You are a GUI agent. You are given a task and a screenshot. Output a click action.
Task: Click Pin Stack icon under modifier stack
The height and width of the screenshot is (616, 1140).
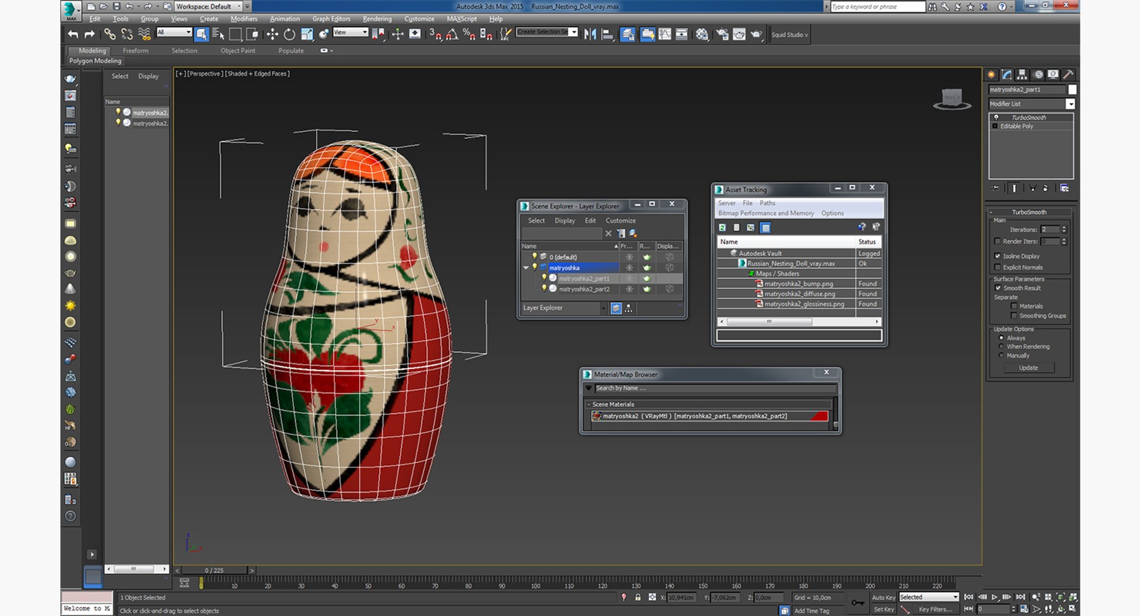point(996,188)
